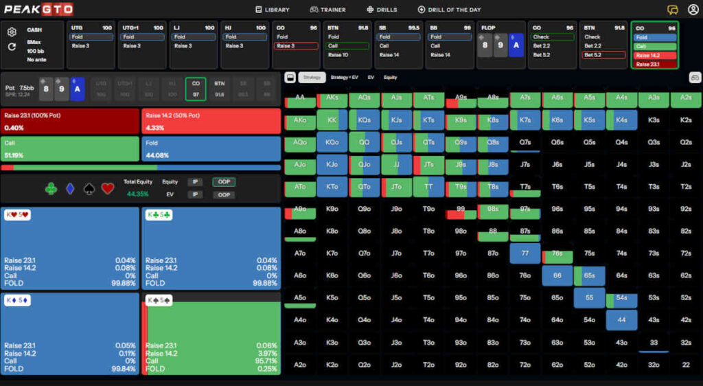Screen dimensions: 703x386
Task: Open the K♣5♣ combo card
Action: 211,249
